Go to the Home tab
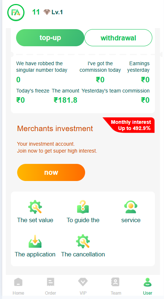 [18, 286]
